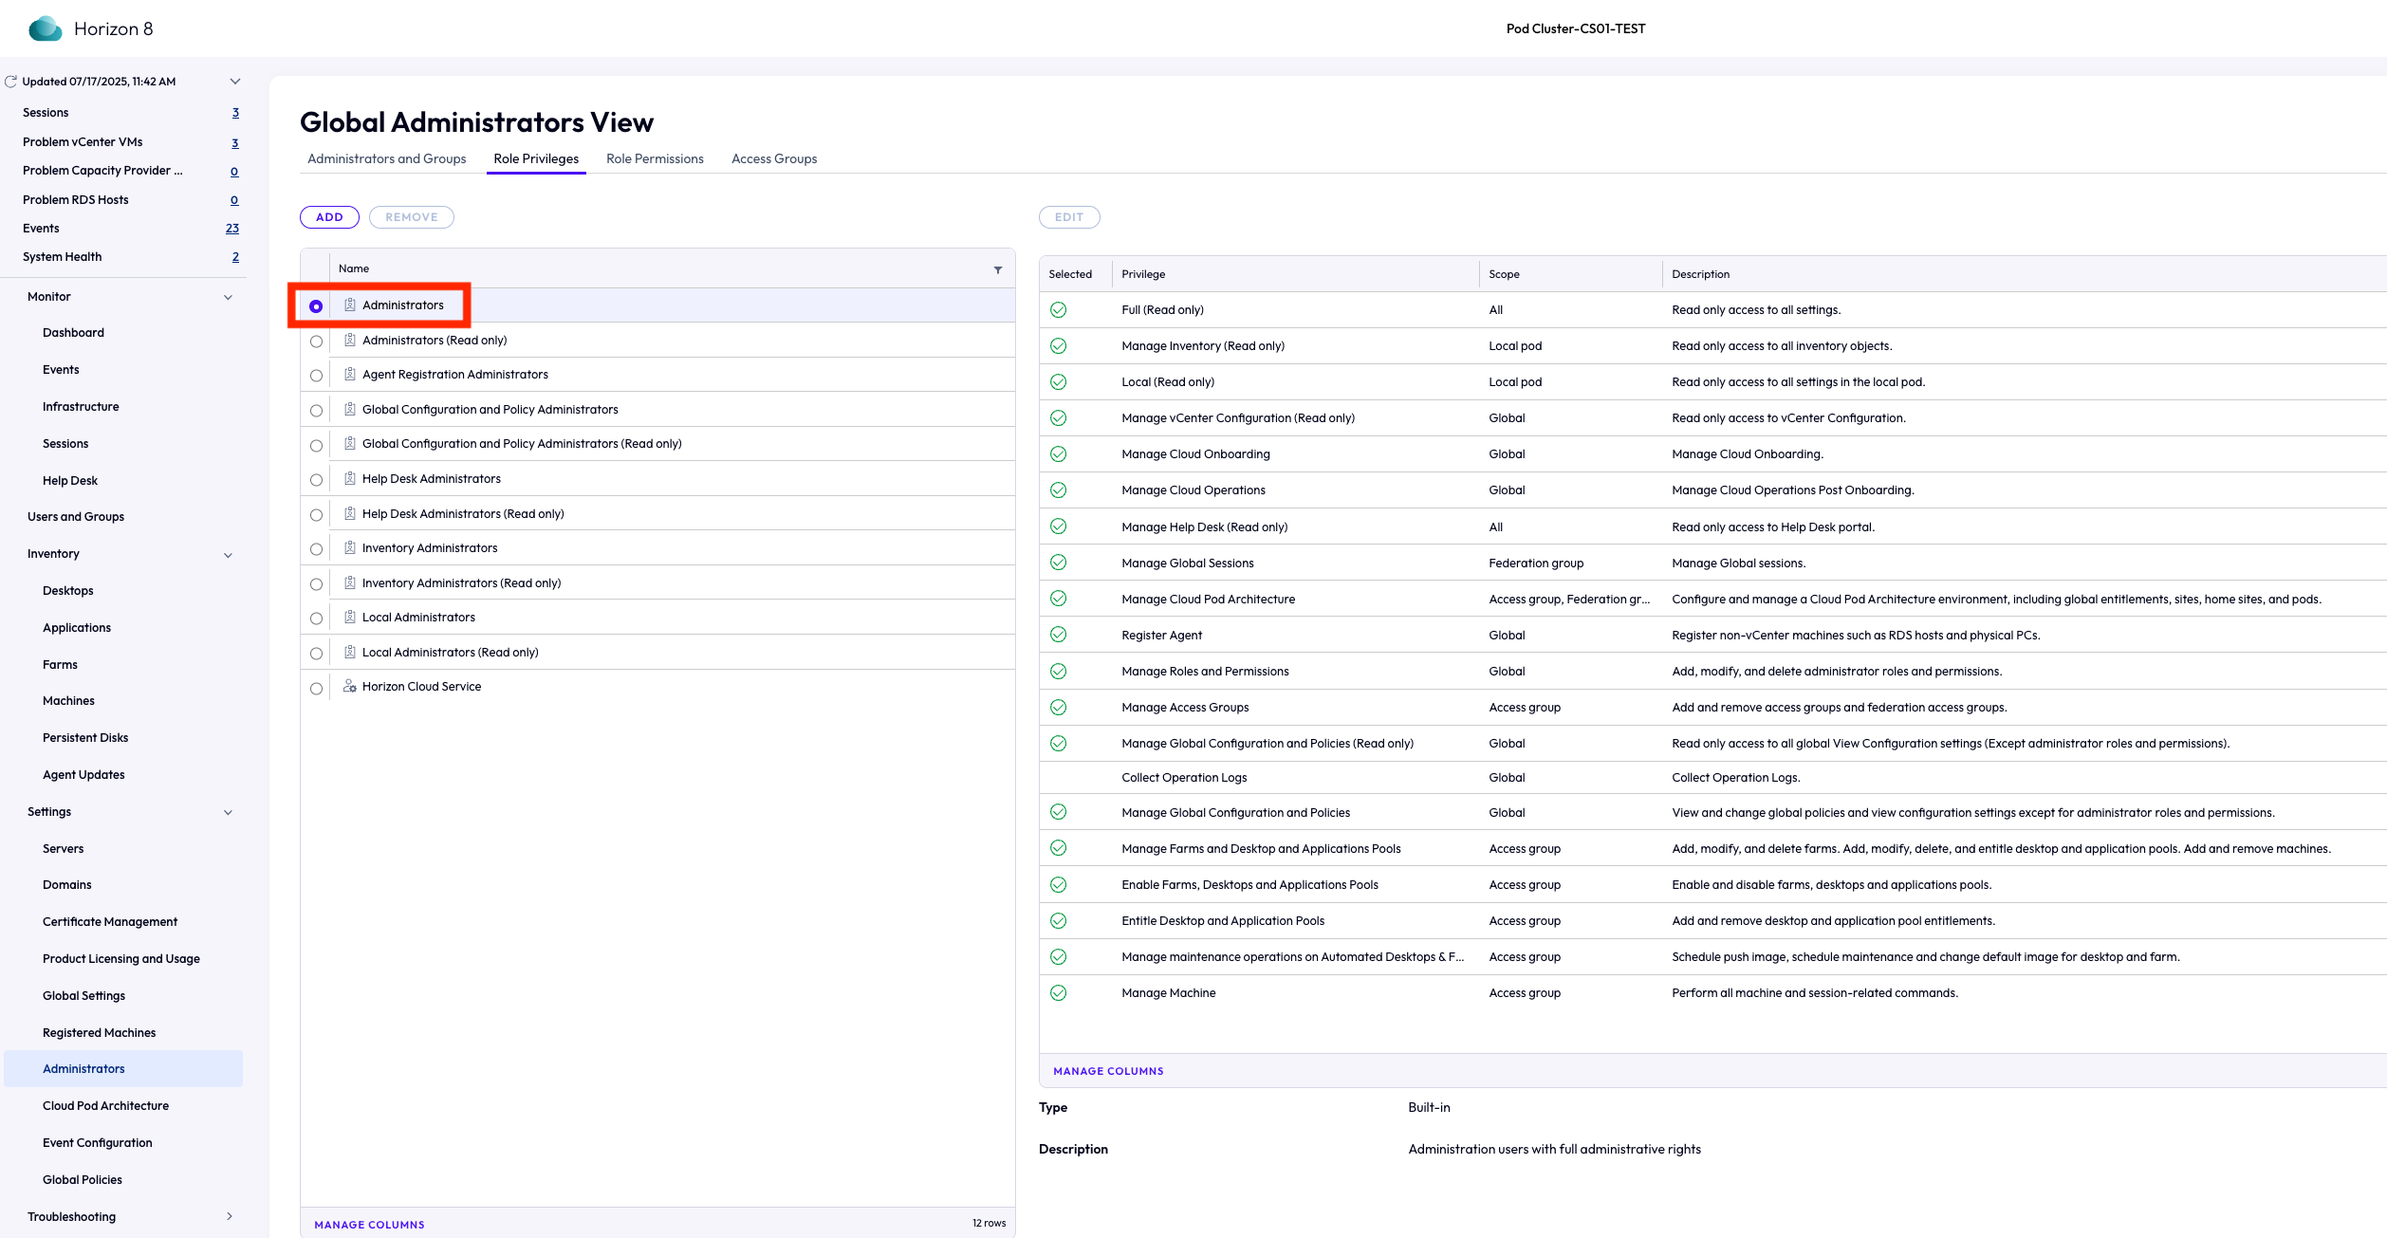Click the green check for Manage Global Configuration and Policies

(1058, 812)
